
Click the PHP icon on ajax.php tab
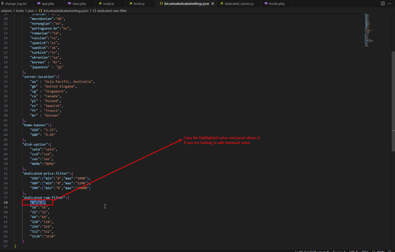pyautogui.click(x=39, y=4)
